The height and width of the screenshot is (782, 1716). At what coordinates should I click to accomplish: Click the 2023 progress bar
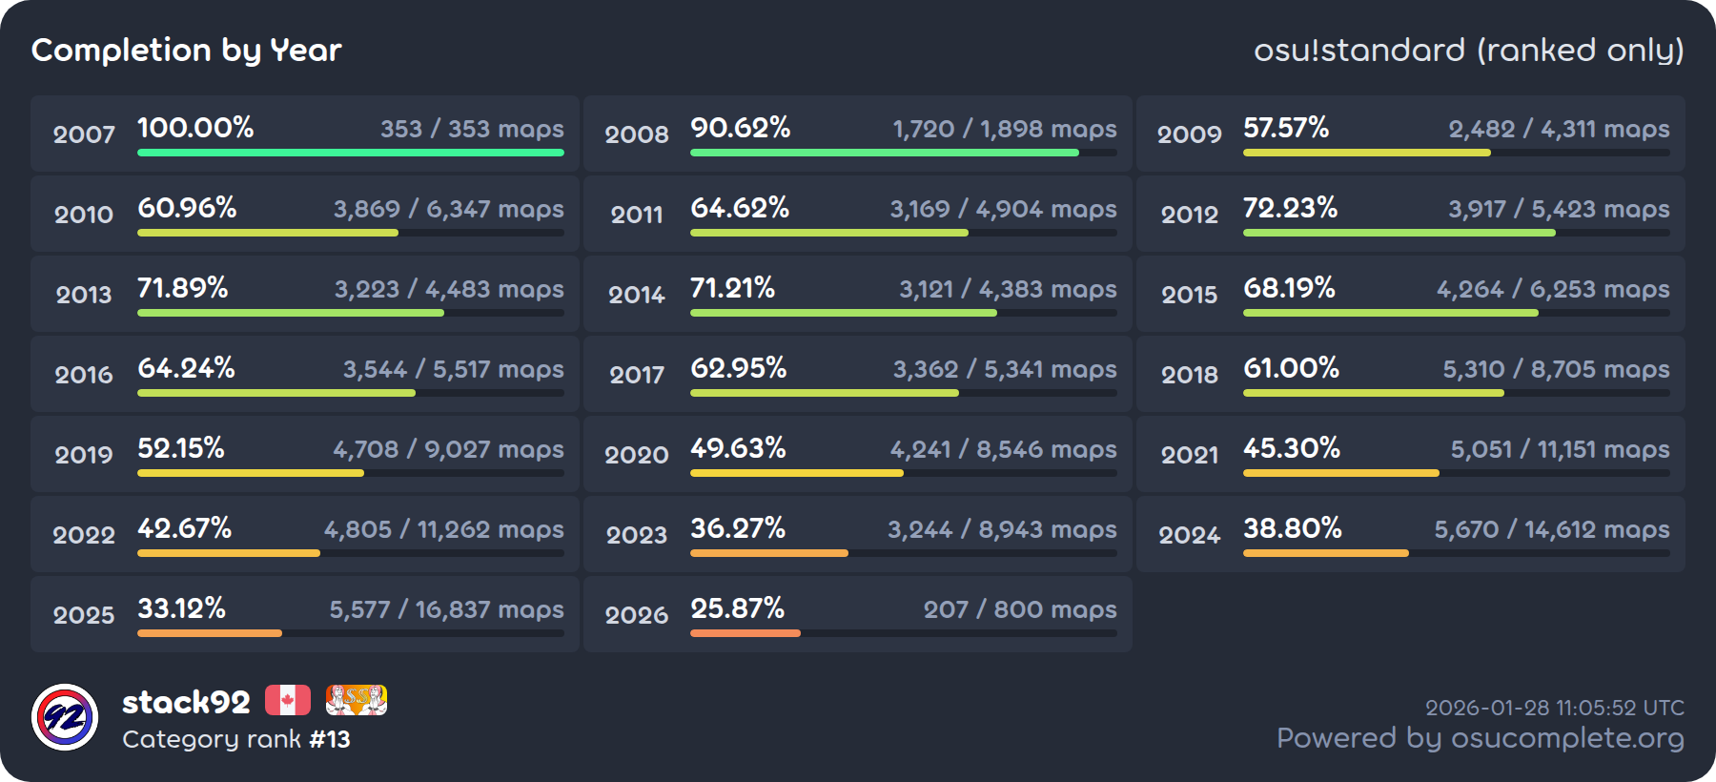[x=903, y=553]
